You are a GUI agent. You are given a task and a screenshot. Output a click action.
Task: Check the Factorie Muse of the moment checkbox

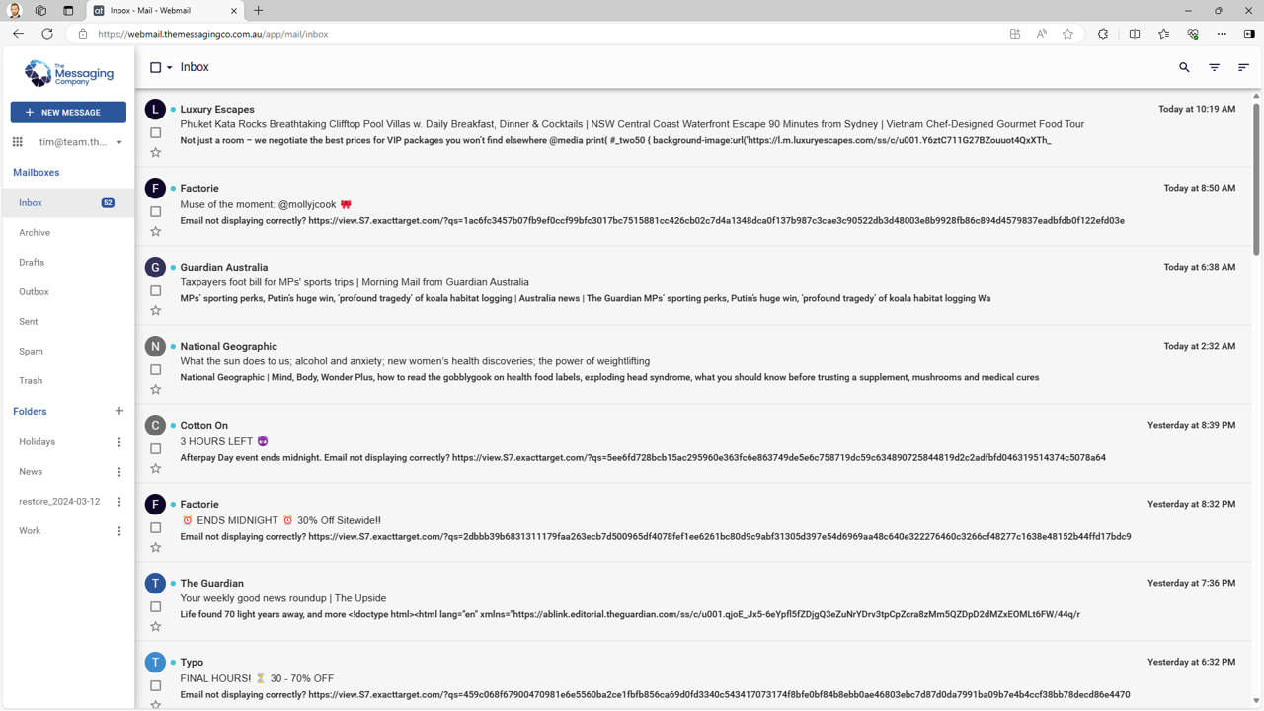click(x=155, y=211)
